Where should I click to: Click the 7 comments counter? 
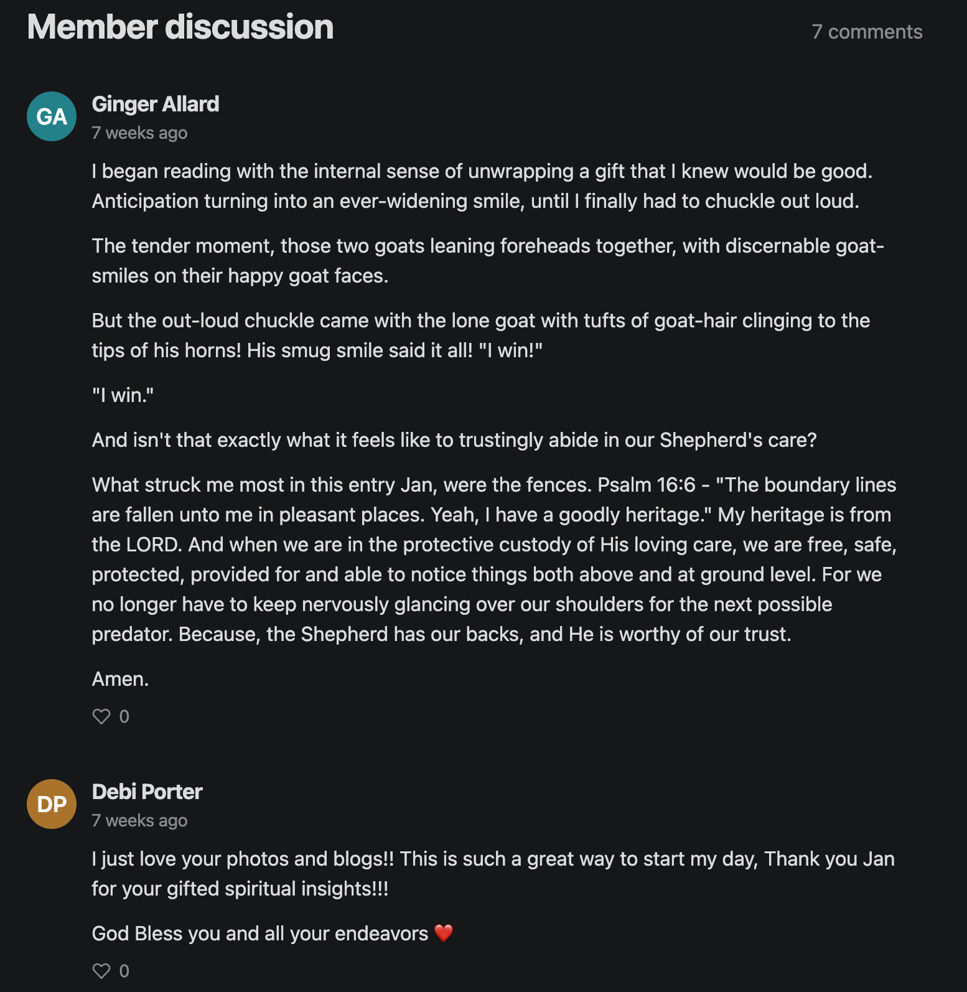click(867, 32)
